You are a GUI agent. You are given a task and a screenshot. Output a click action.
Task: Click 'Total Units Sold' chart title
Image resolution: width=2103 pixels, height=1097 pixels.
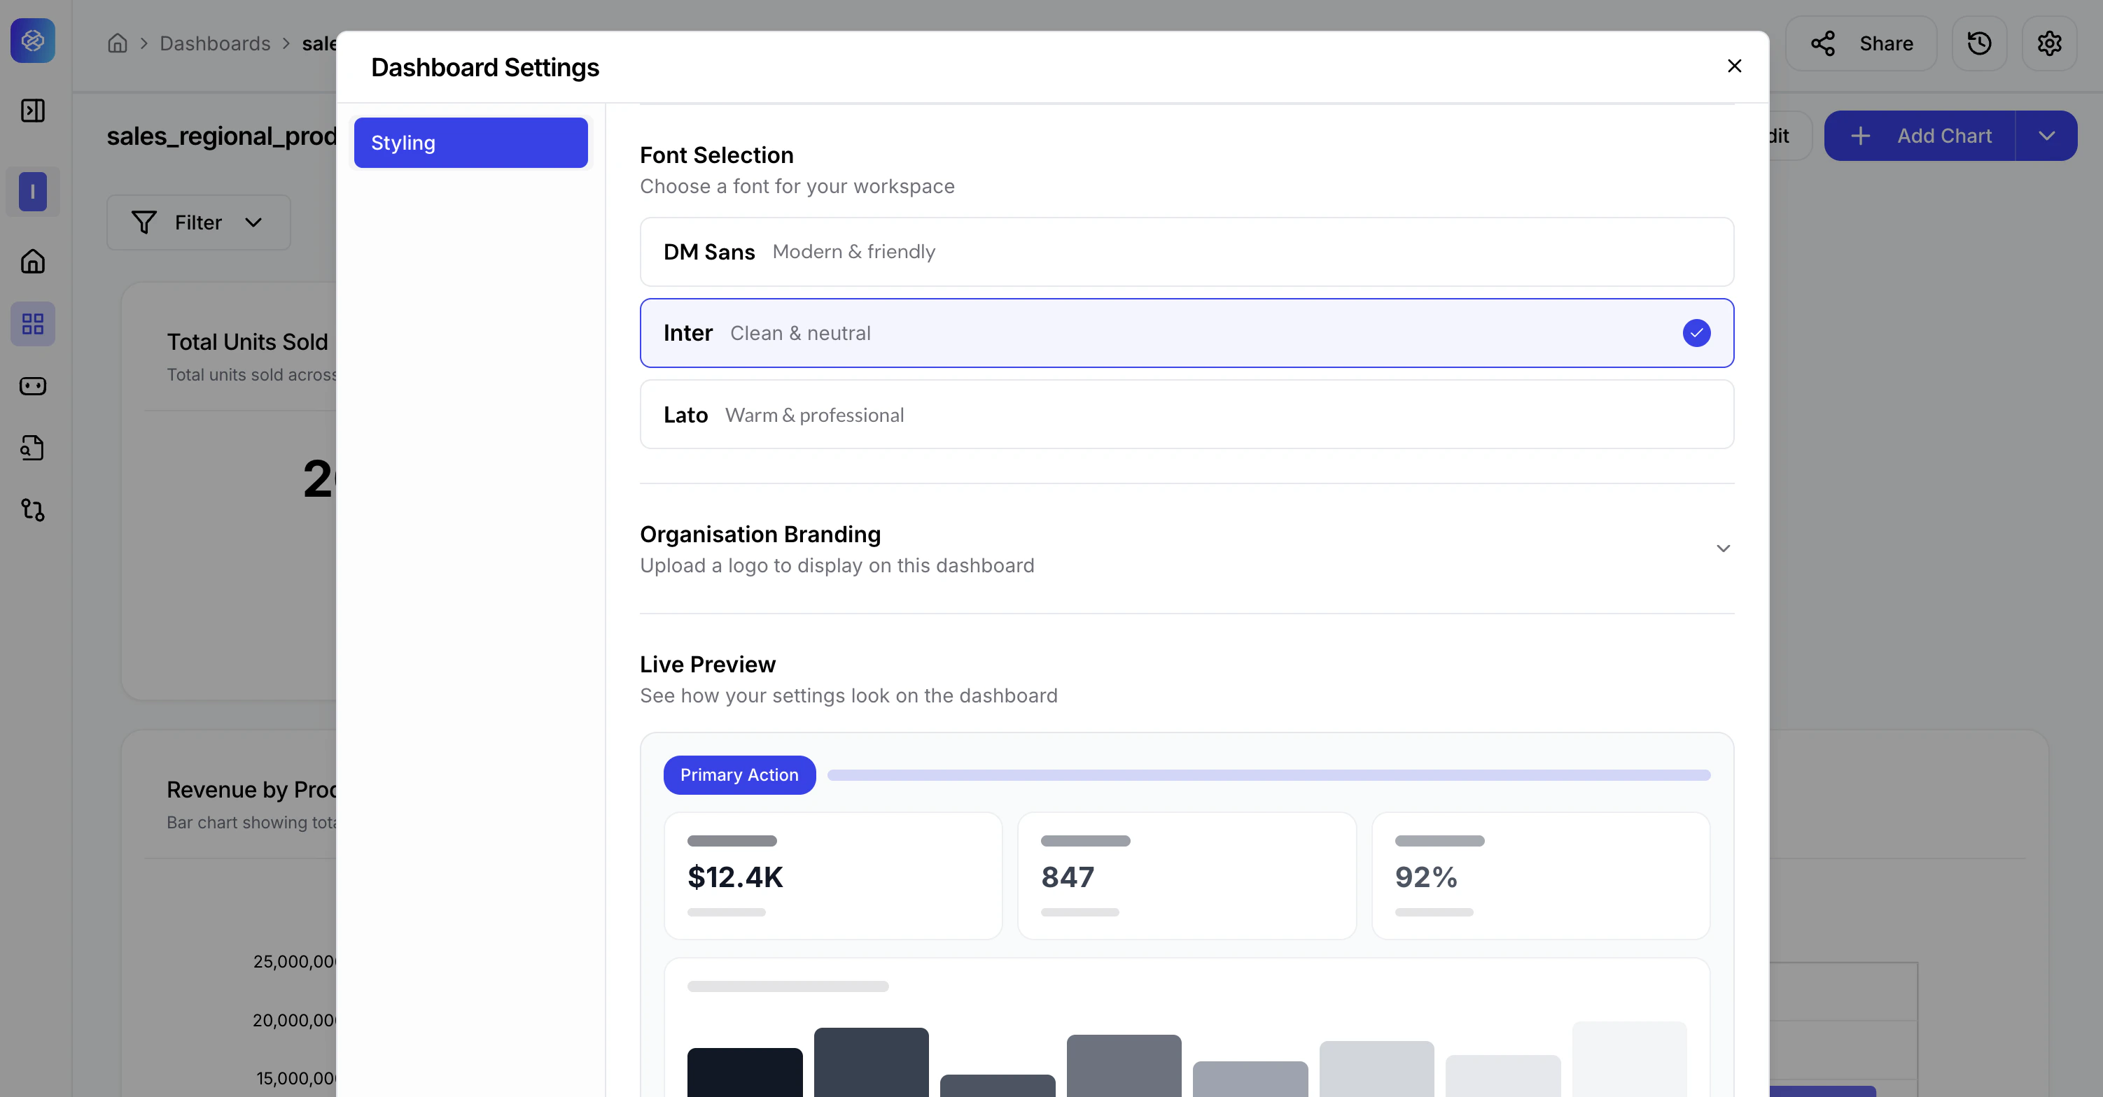tap(247, 341)
